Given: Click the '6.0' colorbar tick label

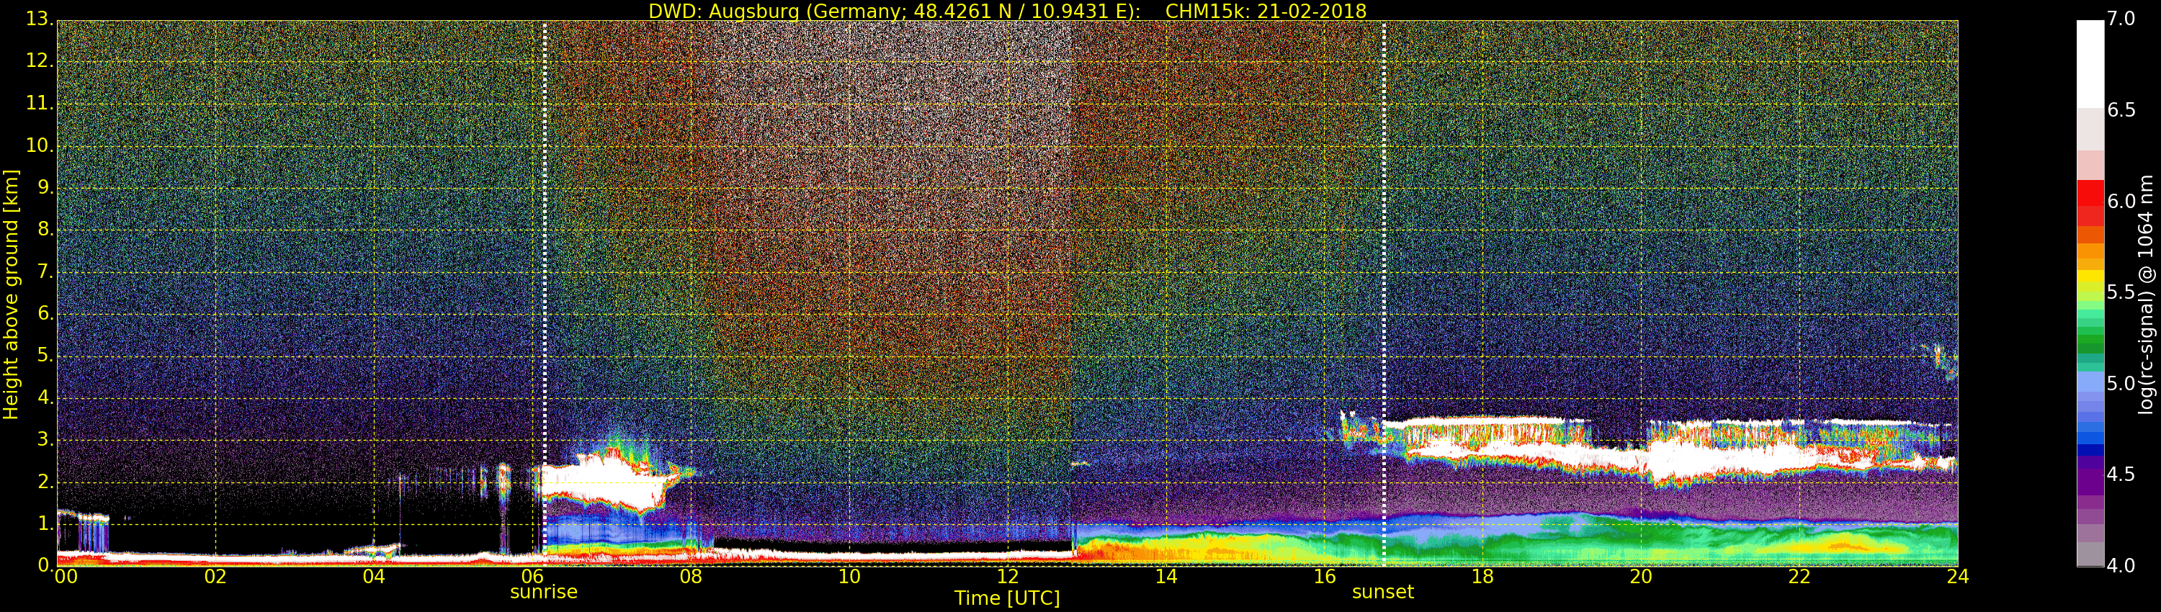Looking at the screenshot, I should (2121, 201).
